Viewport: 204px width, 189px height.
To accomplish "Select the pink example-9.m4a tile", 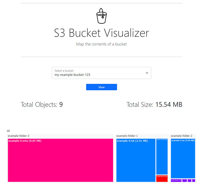I will pyautogui.click(x=60, y=160).
